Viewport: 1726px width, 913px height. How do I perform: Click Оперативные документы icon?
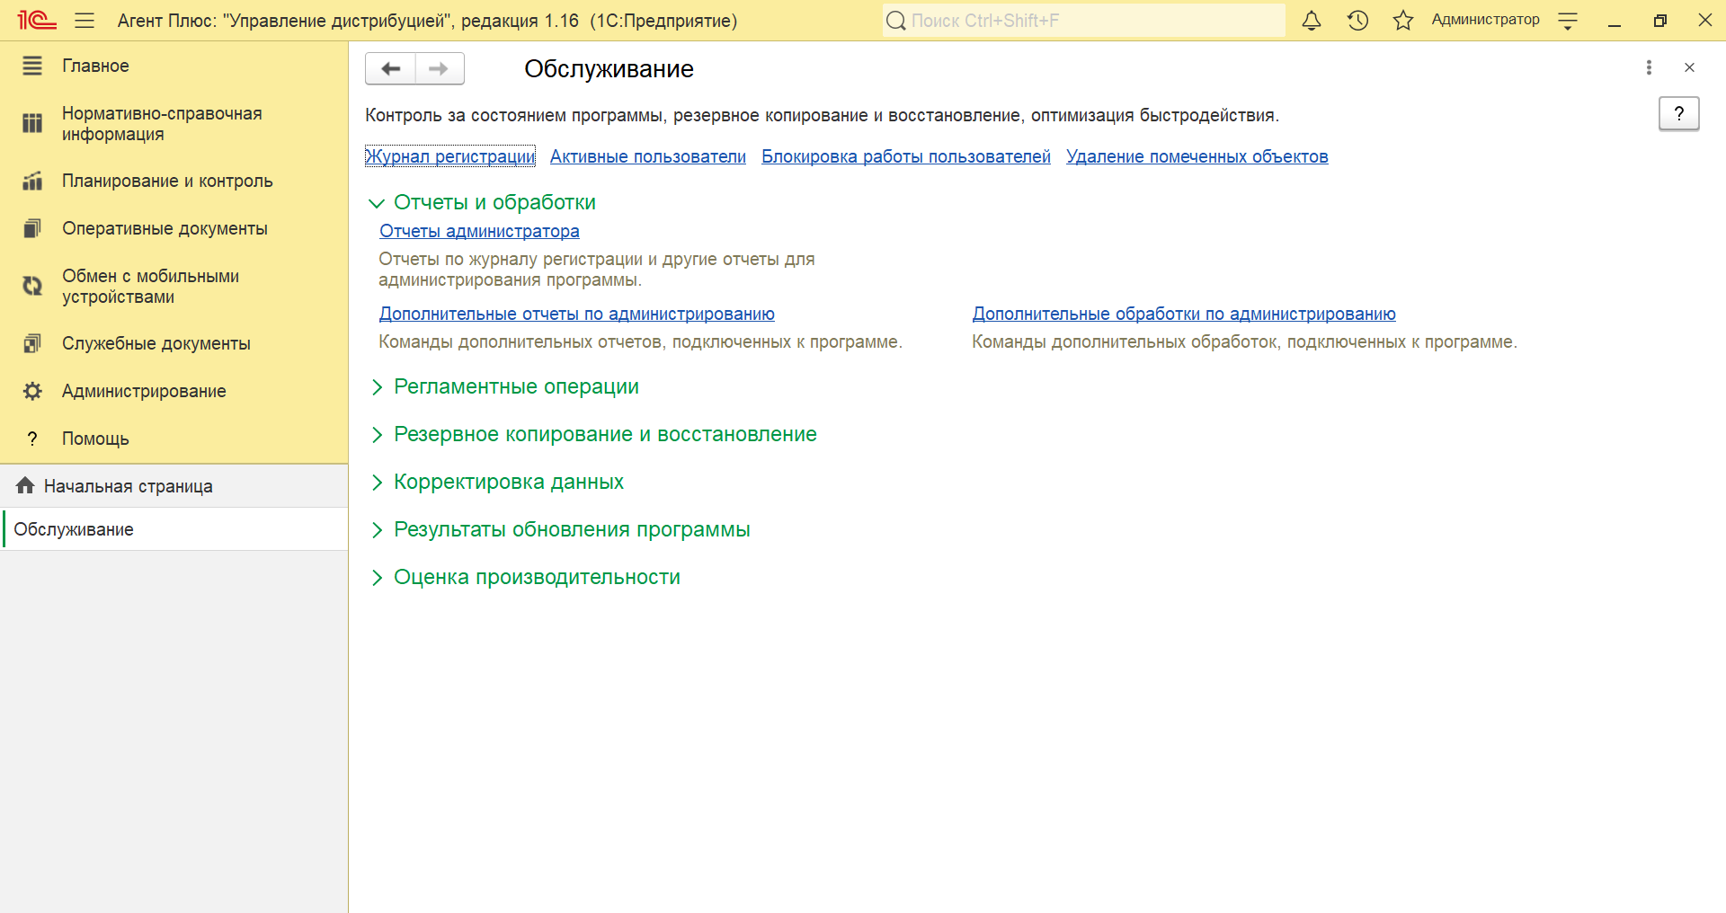click(32, 228)
